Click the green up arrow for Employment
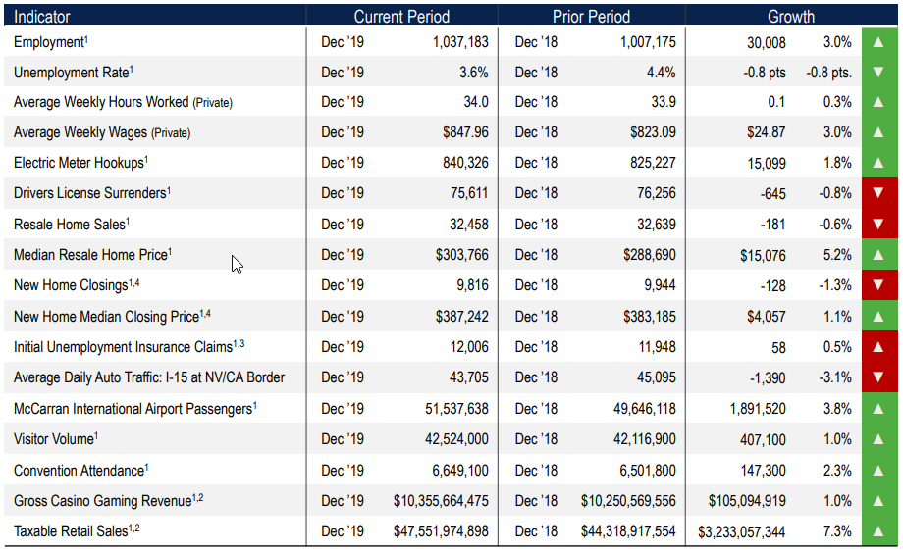Image resolution: width=903 pixels, height=553 pixels. 878,42
